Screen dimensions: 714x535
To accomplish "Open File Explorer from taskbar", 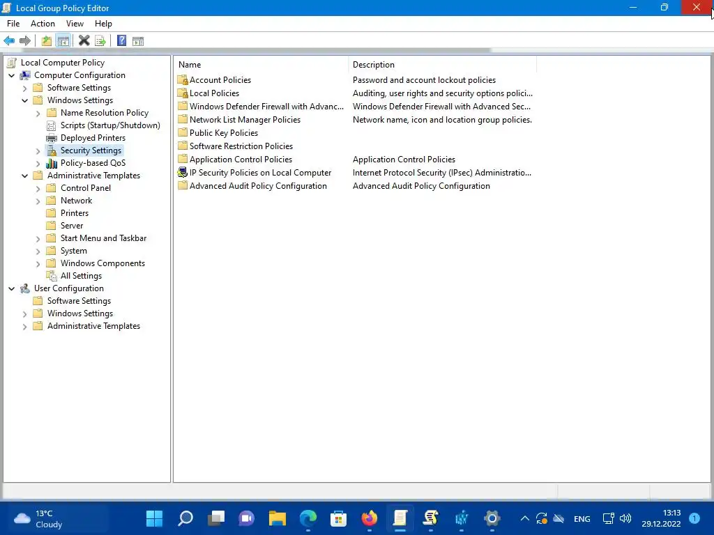I will pos(277,518).
